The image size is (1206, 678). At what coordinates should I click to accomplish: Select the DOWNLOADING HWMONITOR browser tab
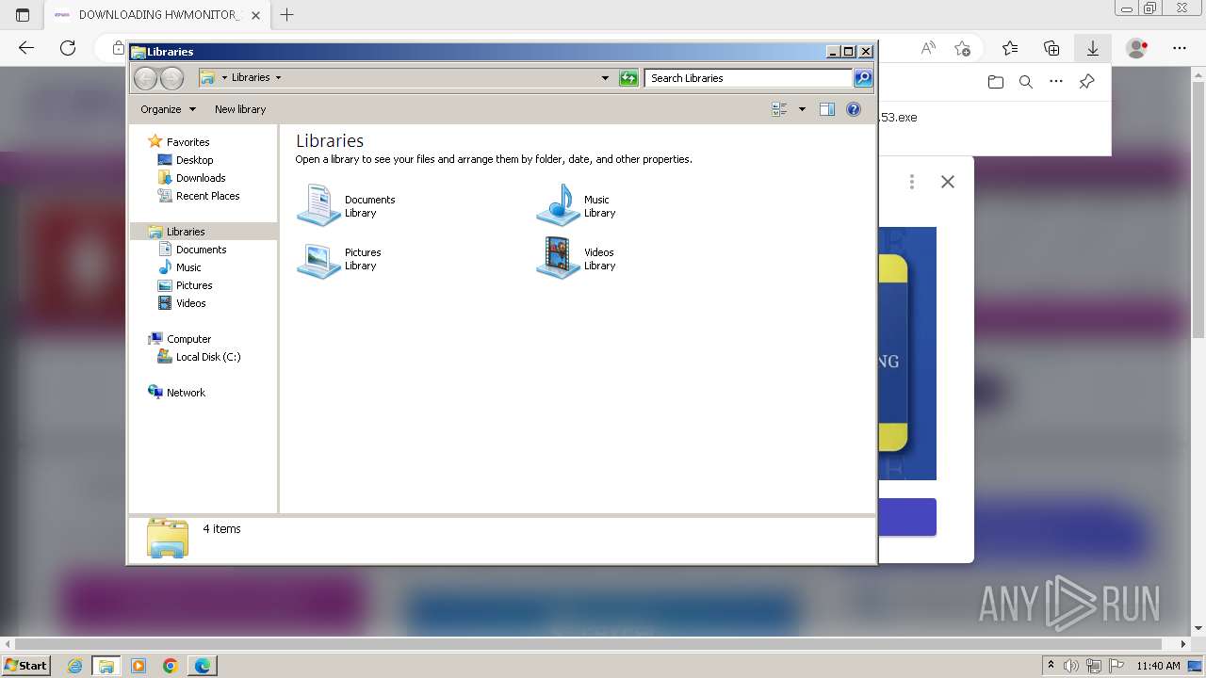[x=157, y=15]
